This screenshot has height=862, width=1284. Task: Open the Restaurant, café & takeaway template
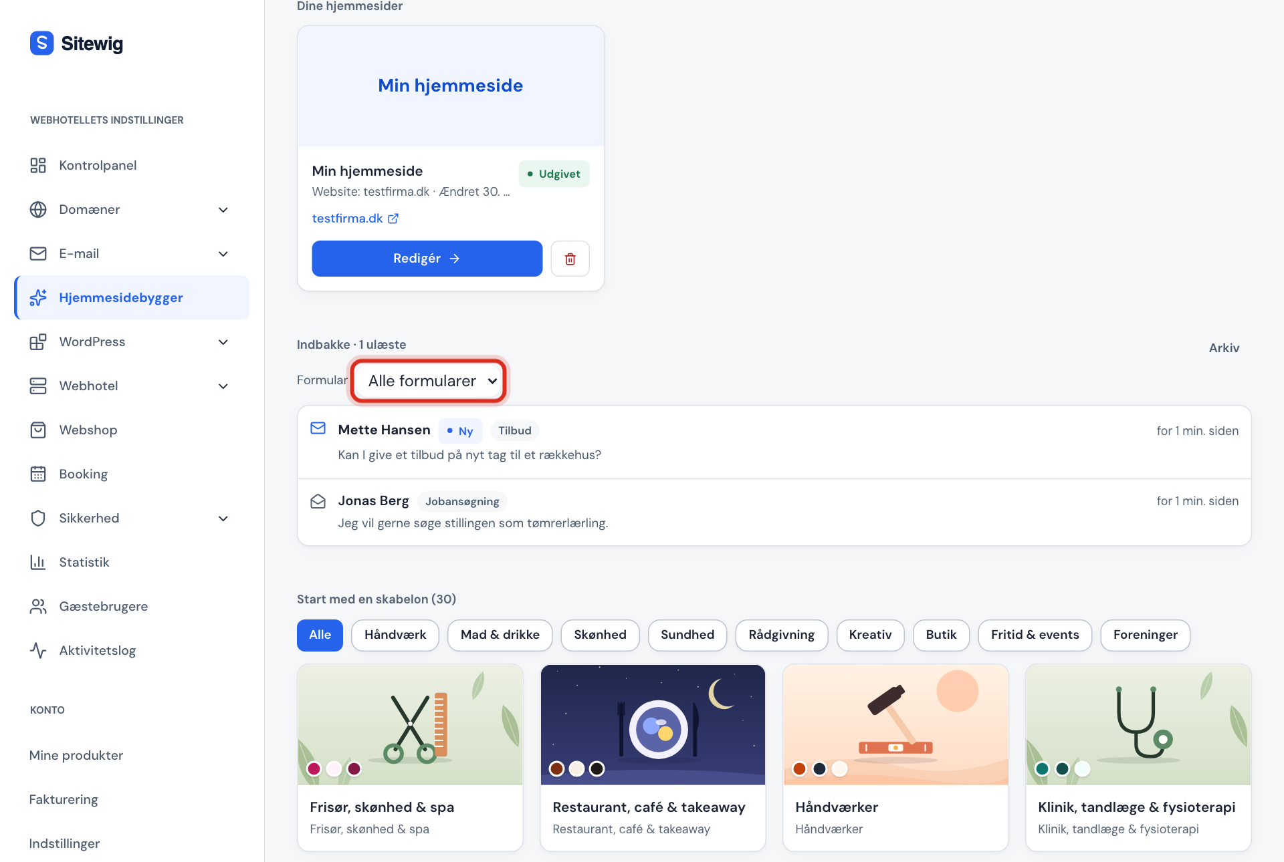pos(653,757)
